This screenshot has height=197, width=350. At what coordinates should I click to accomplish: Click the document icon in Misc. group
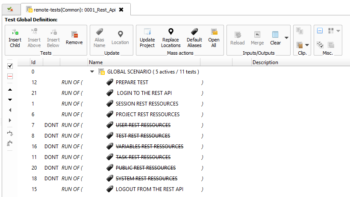tap(331, 45)
